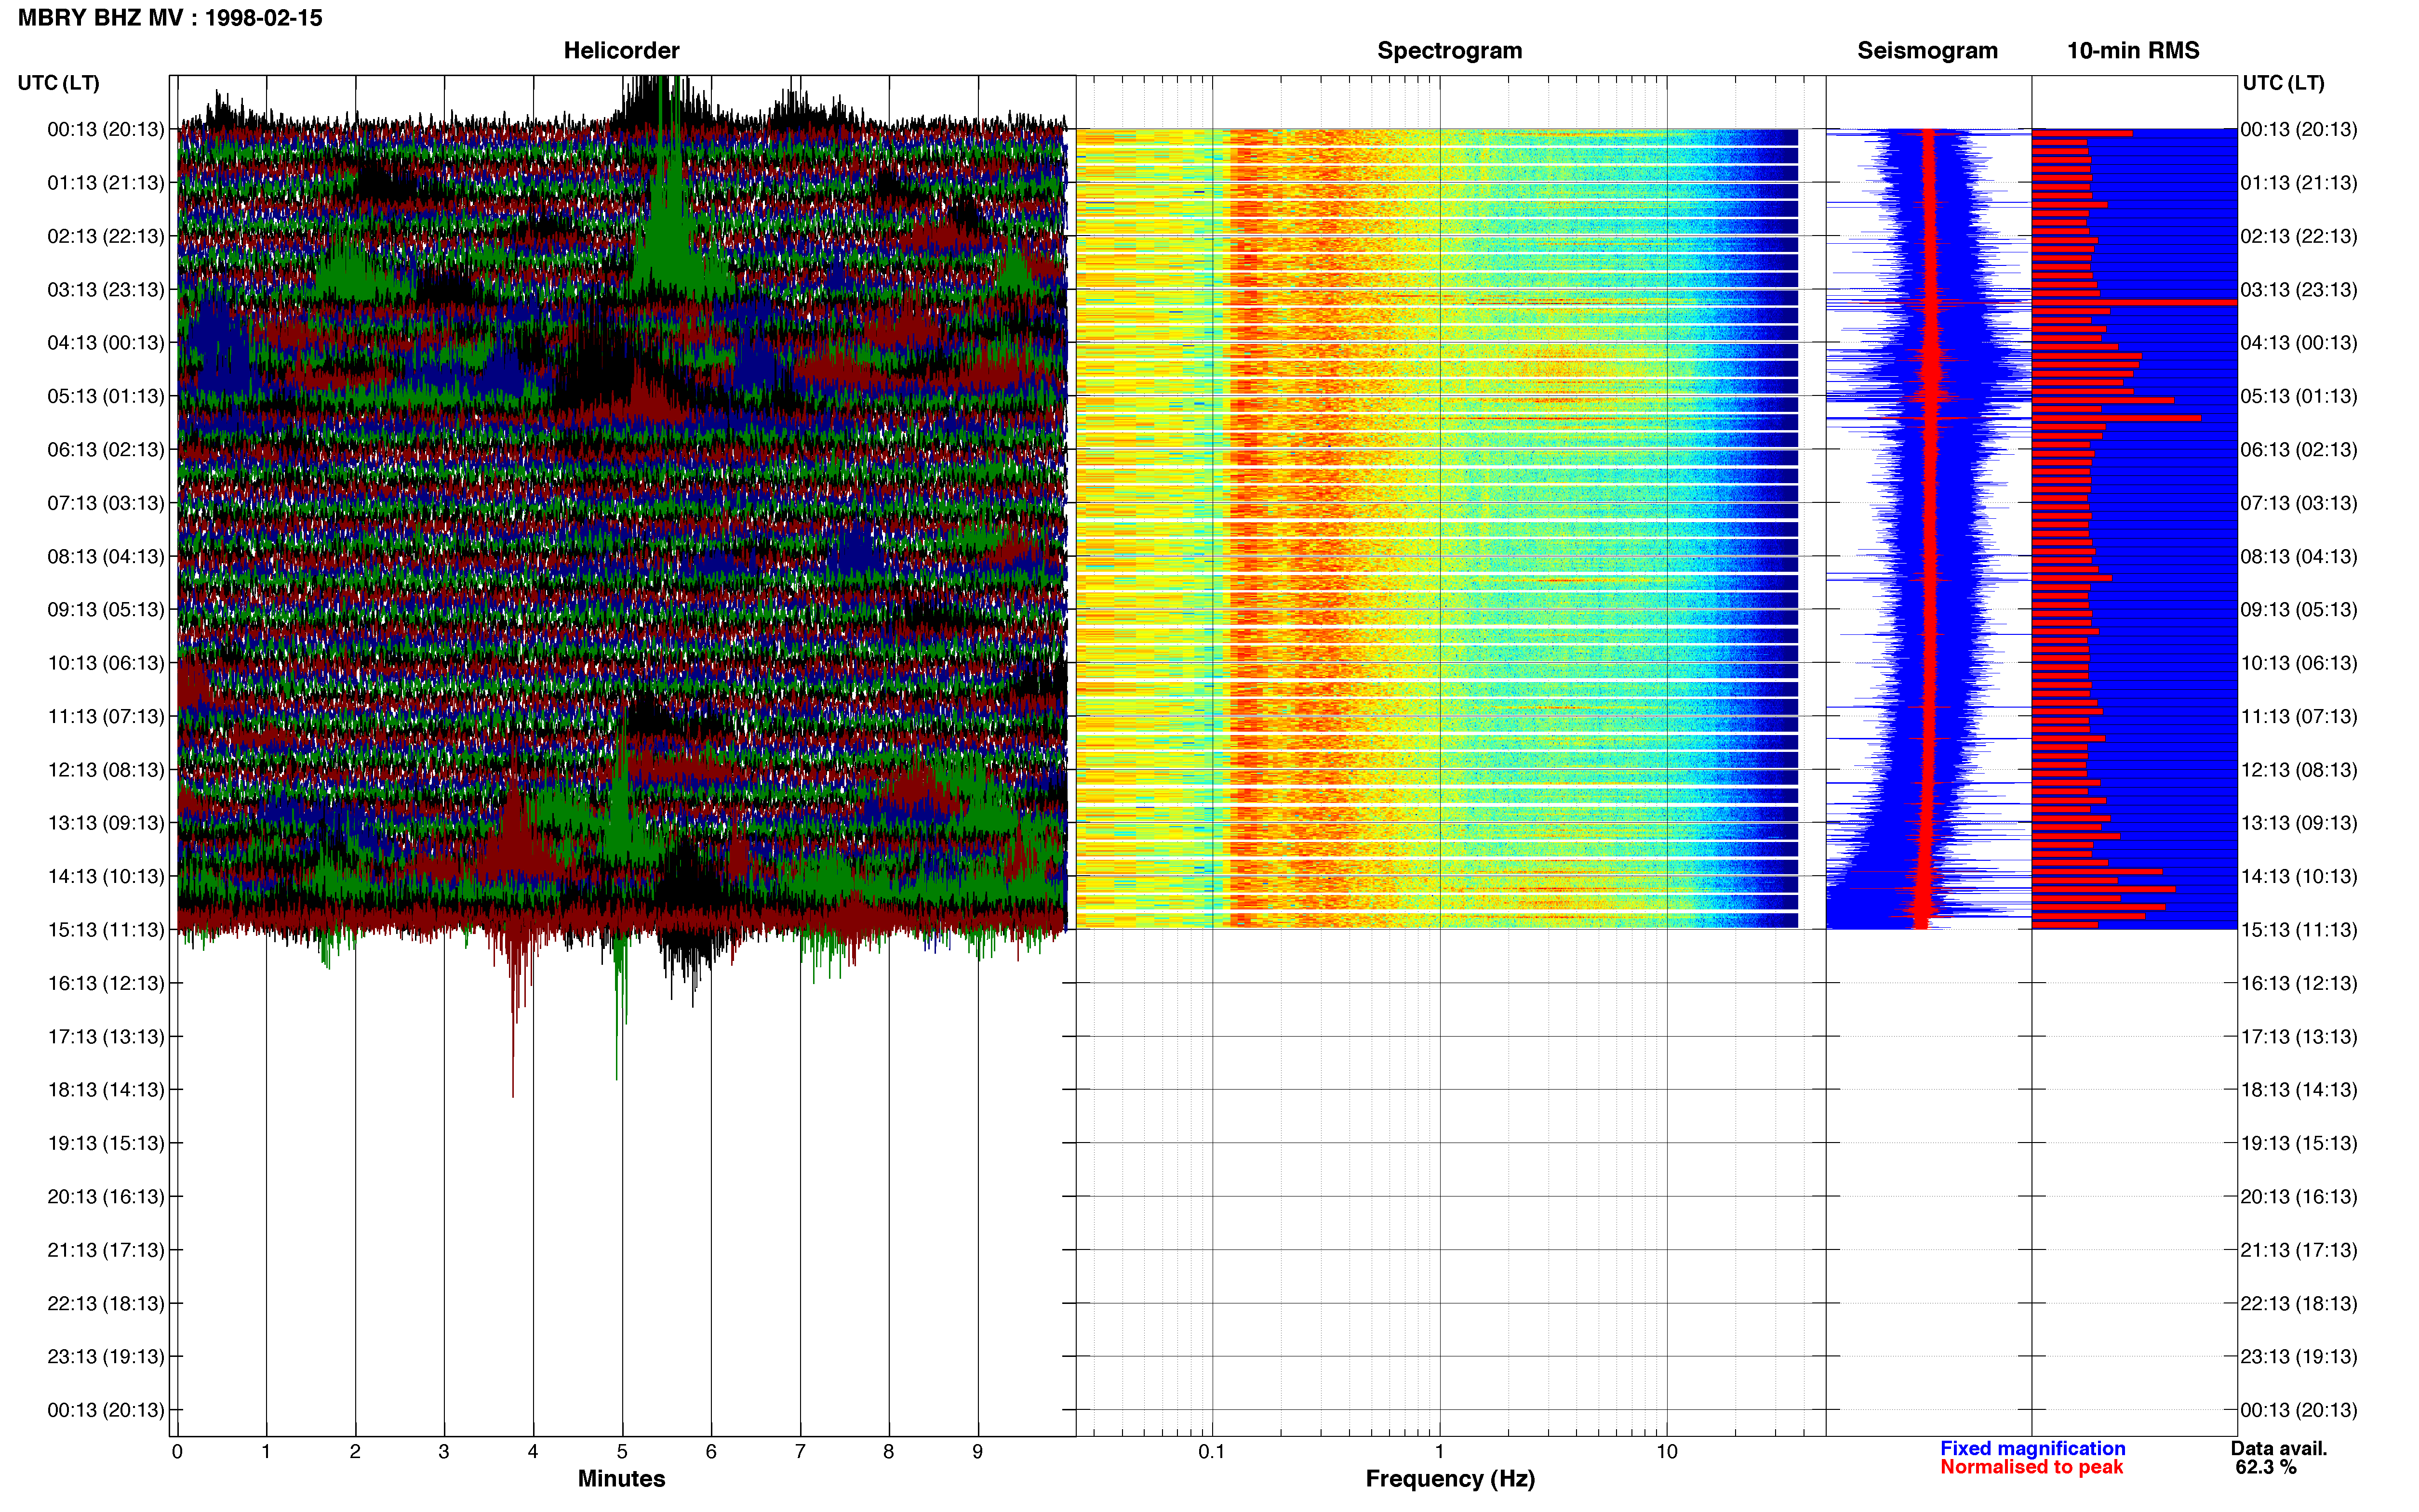
Task: Click '07:13 (03:13)' on the left time axis
Action: coord(106,503)
